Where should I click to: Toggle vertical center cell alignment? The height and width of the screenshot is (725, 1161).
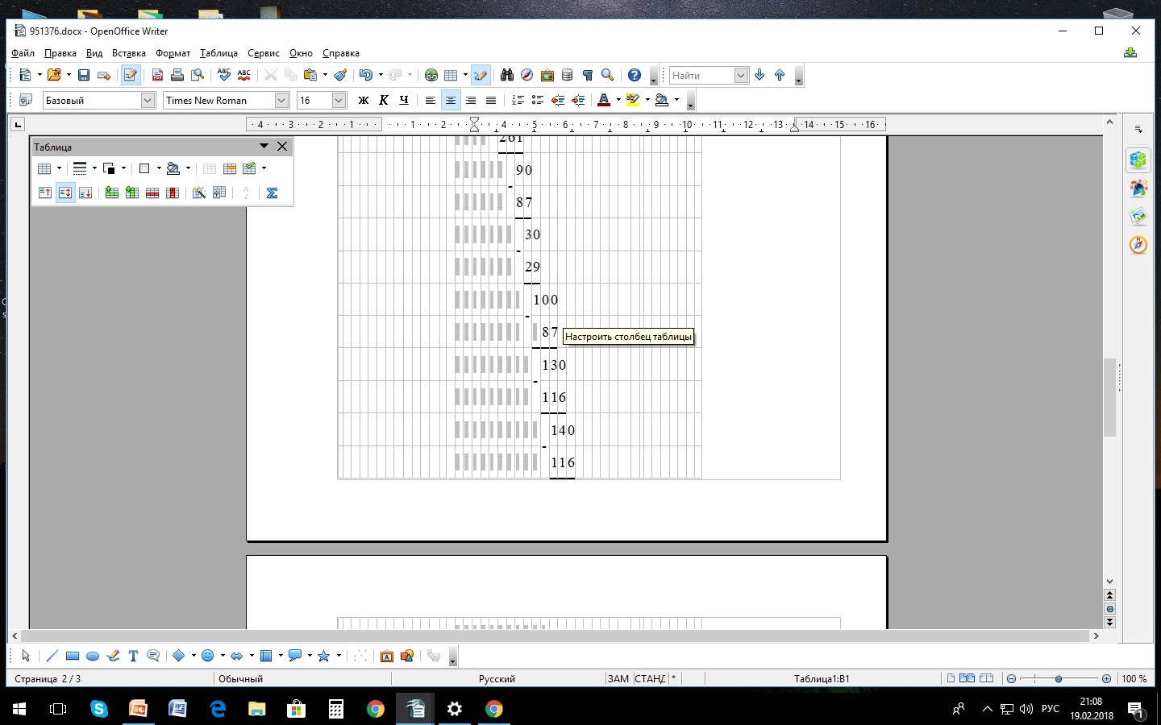(65, 193)
